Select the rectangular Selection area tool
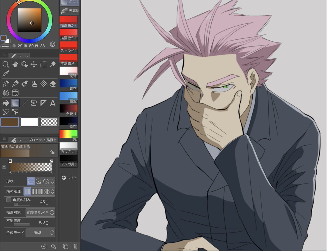Viewport: 327px width, 251px height. coord(43,64)
